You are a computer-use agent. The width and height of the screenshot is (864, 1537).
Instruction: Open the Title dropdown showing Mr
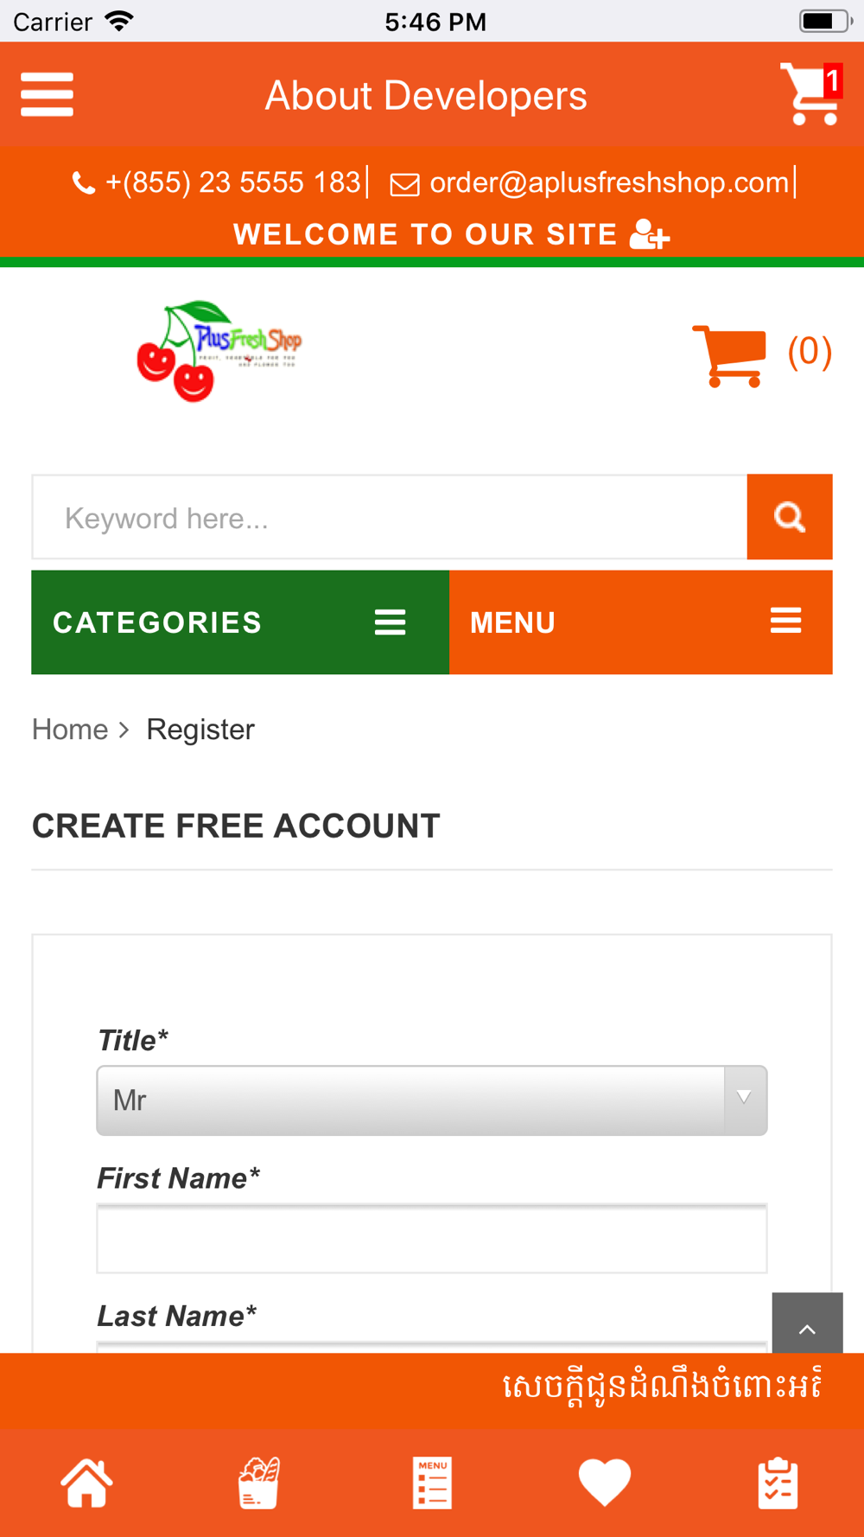pyautogui.click(x=432, y=1100)
